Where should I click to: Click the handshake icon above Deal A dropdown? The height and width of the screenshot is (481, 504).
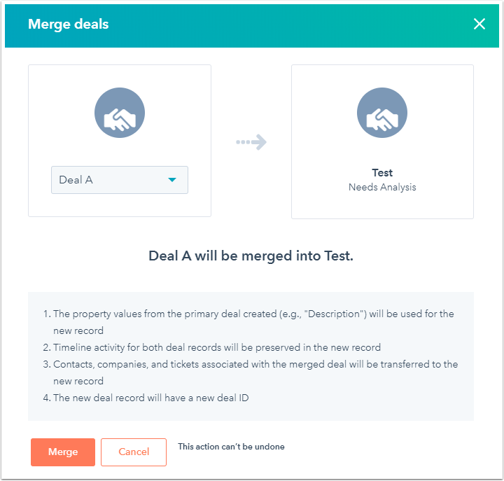click(x=120, y=113)
